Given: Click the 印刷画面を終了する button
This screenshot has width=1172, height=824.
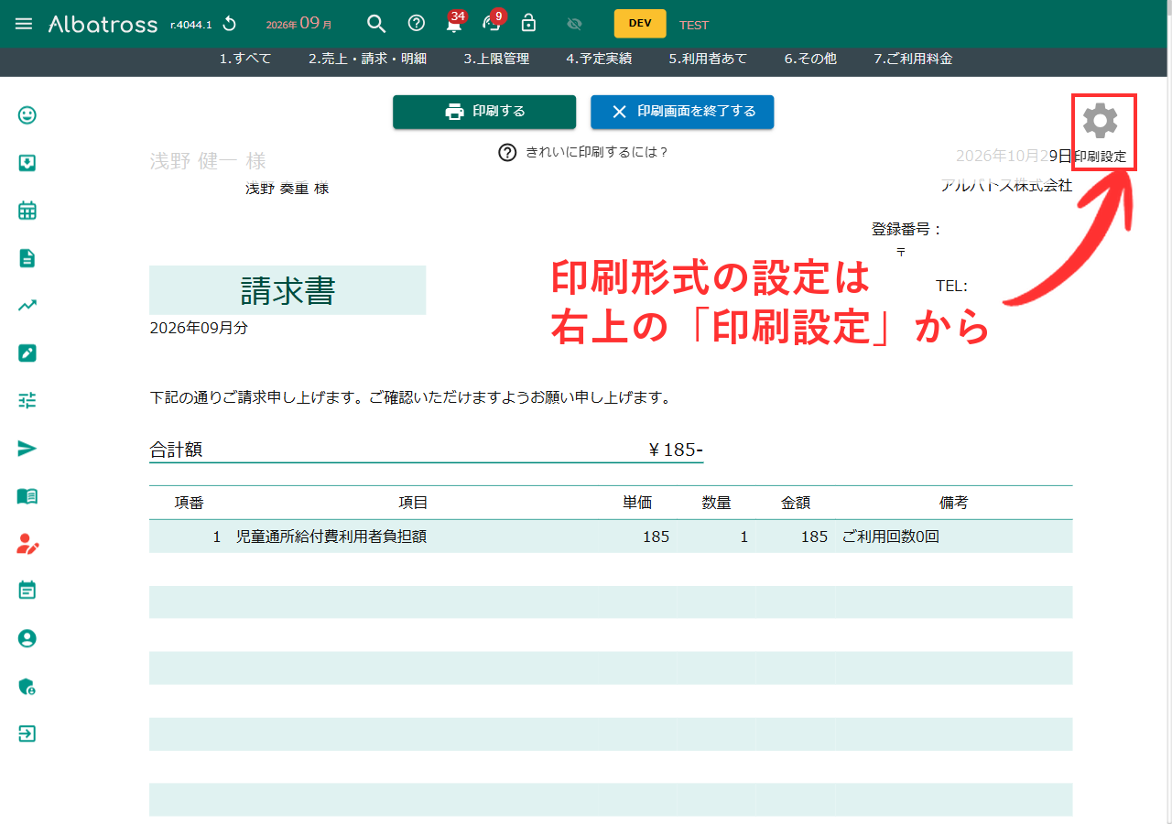Looking at the screenshot, I should (682, 112).
